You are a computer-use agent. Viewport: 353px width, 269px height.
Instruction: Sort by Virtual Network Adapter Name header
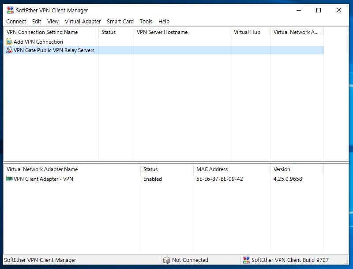tap(72, 169)
